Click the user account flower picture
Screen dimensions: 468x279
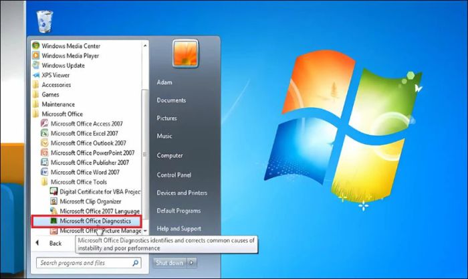(185, 54)
